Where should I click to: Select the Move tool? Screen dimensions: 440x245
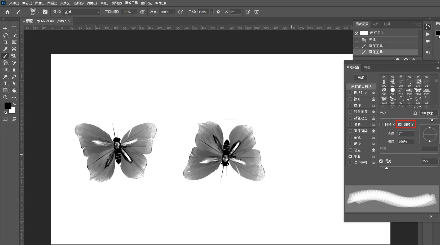click(5, 28)
